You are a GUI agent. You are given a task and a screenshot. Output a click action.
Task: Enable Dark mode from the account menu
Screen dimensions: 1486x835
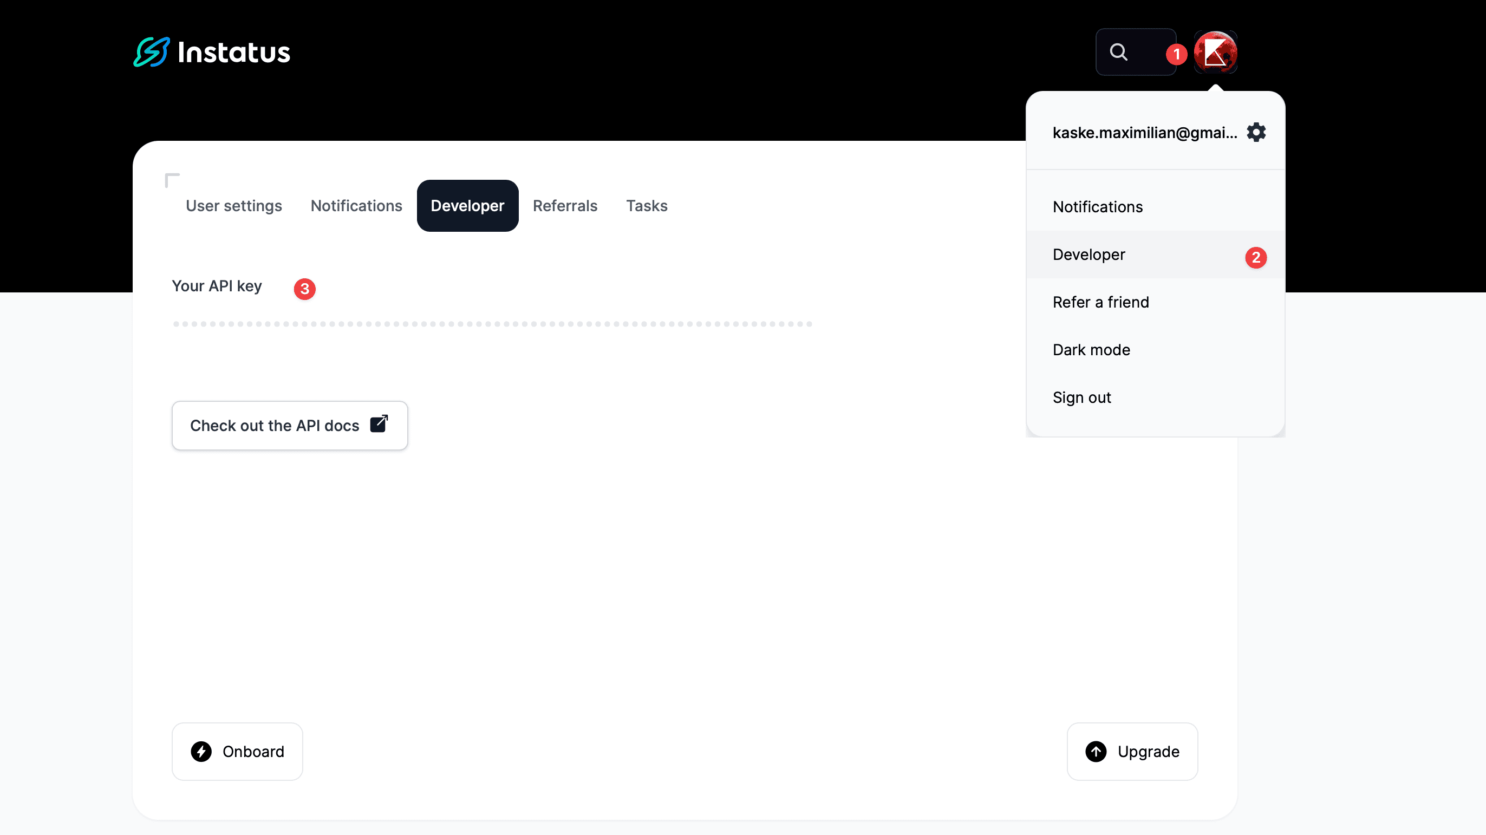click(x=1091, y=349)
